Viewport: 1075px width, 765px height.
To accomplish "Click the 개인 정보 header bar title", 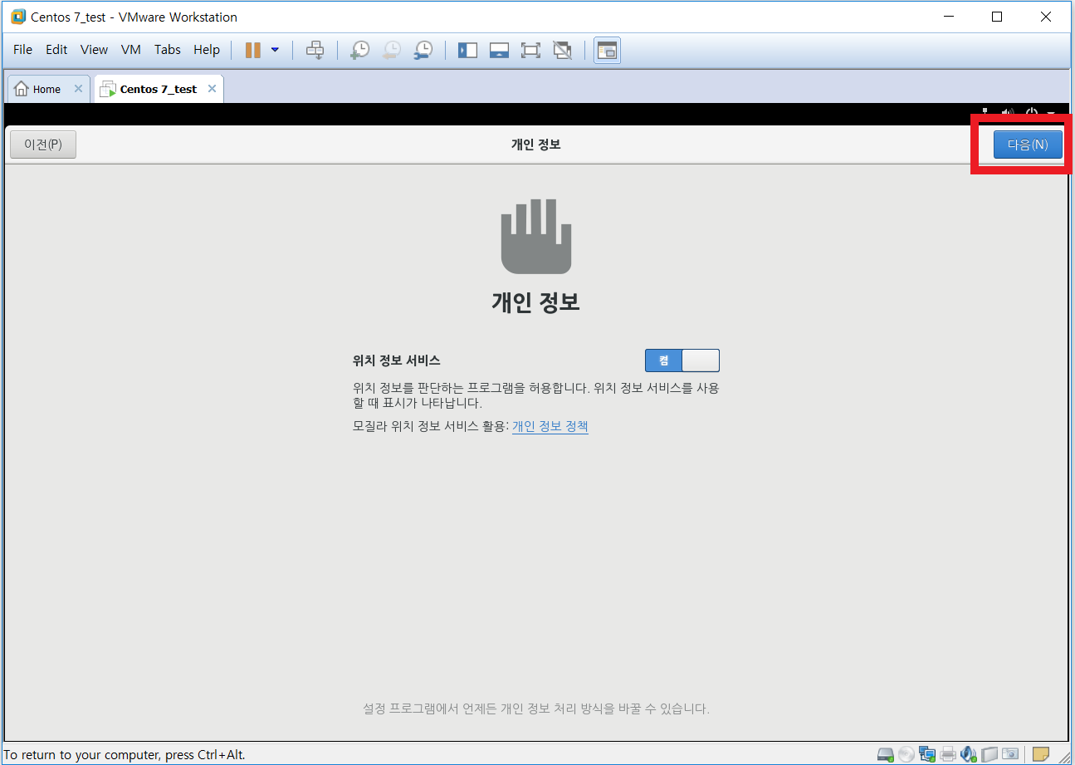I will click(x=535, y=145).
